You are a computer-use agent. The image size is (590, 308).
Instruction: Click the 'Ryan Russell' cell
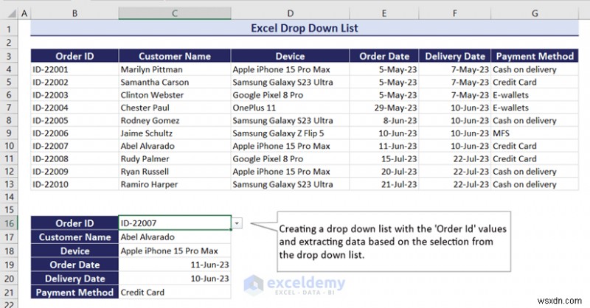(175, 172)
